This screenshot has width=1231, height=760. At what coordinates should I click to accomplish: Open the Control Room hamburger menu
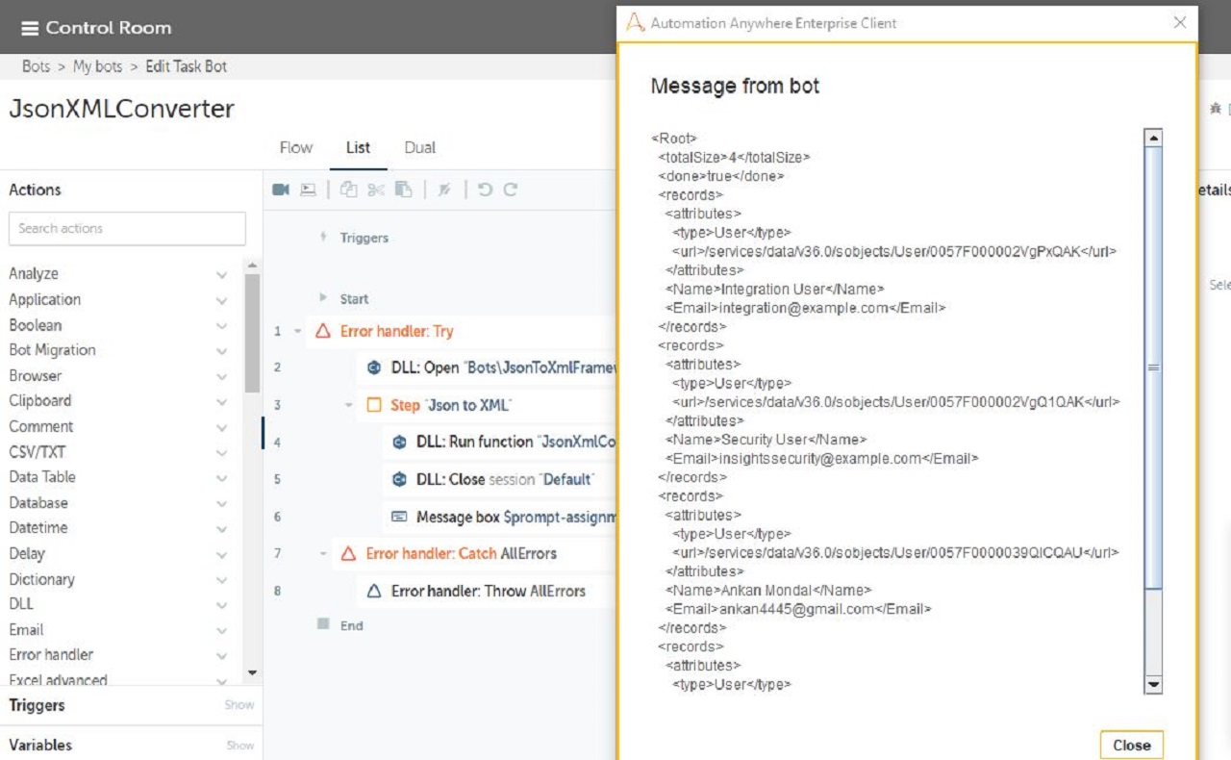point(30,28)
